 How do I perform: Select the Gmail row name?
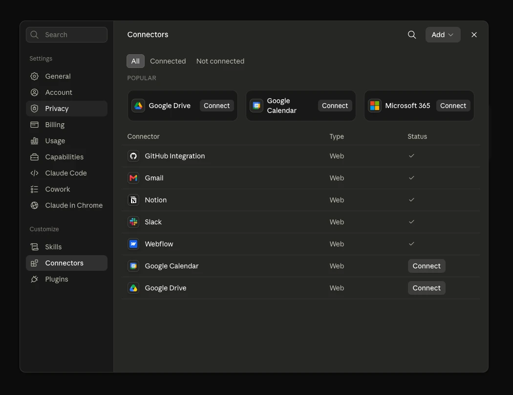pyautogui.click(x=154, y=178)
